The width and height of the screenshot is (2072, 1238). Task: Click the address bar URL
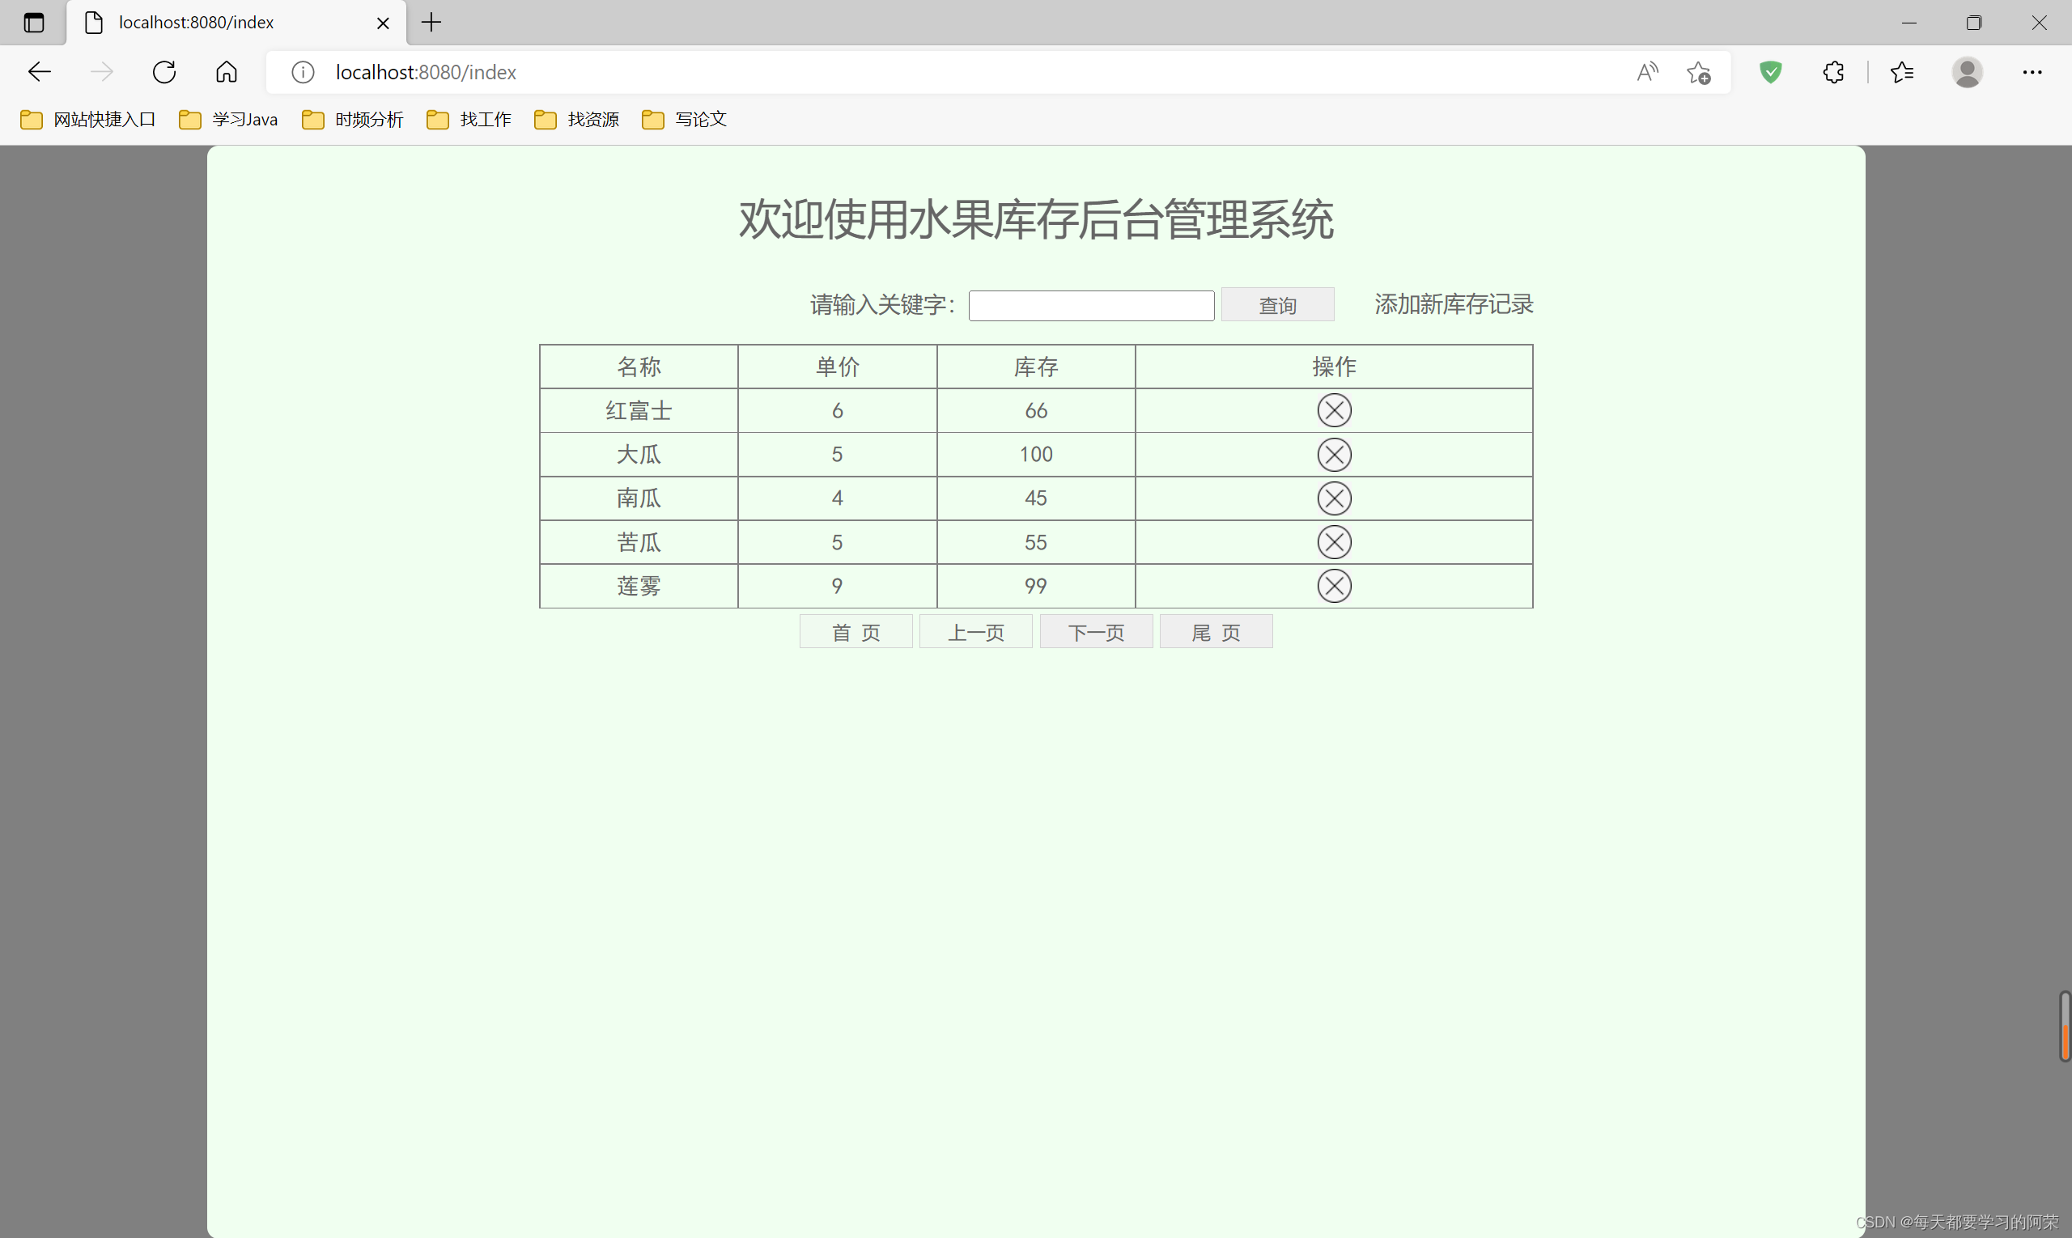coord(426,73)
